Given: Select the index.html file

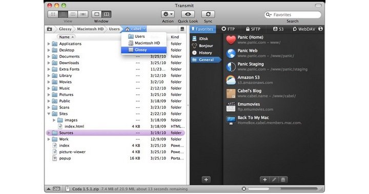Looking at the screenshot, I should (116, 127).
